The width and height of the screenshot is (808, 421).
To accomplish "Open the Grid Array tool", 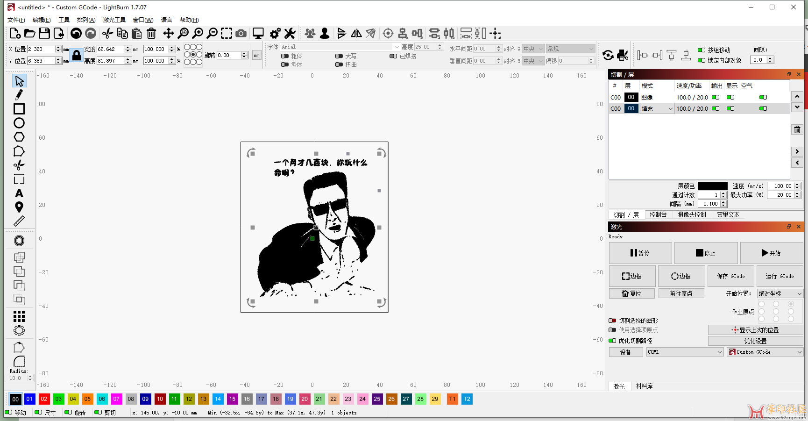I will [x=19, y=316].
